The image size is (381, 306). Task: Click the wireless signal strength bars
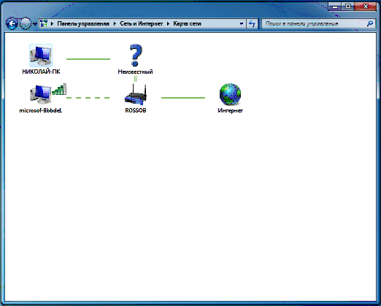(59, 89)
